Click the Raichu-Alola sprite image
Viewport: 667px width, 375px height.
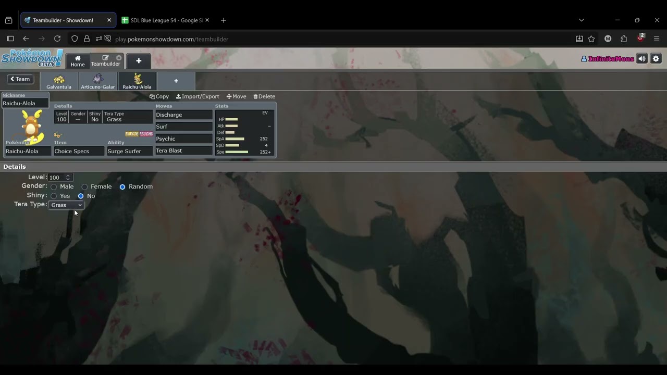32,126
